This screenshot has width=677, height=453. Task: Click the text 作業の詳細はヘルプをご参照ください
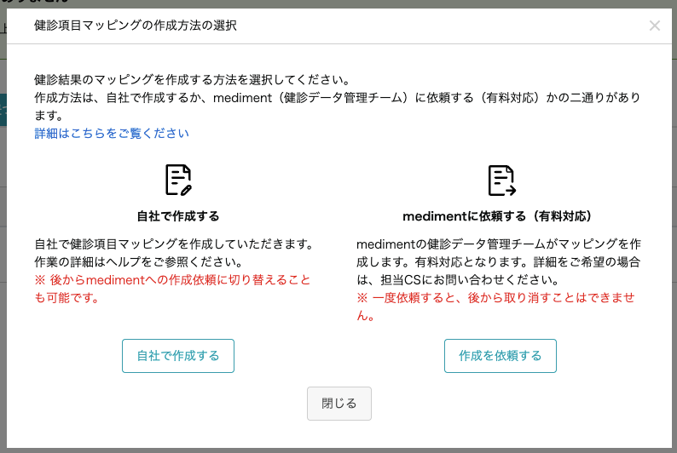point(139,262)
